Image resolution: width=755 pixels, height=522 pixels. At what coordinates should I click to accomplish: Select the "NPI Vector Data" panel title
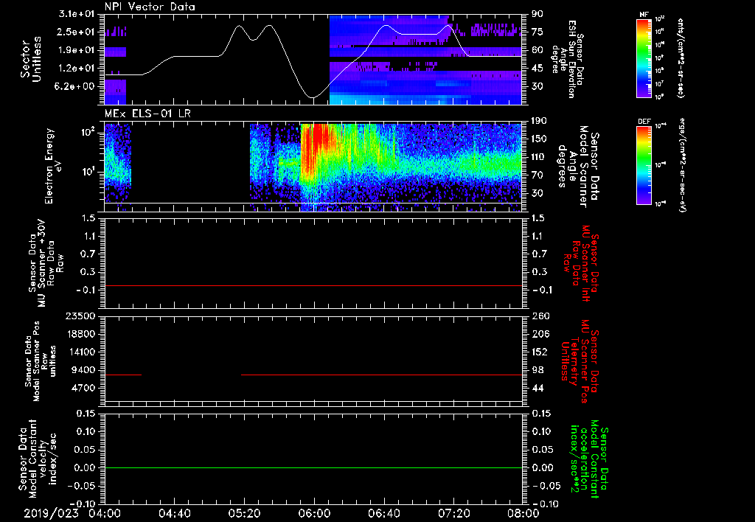tap(150, 7)
